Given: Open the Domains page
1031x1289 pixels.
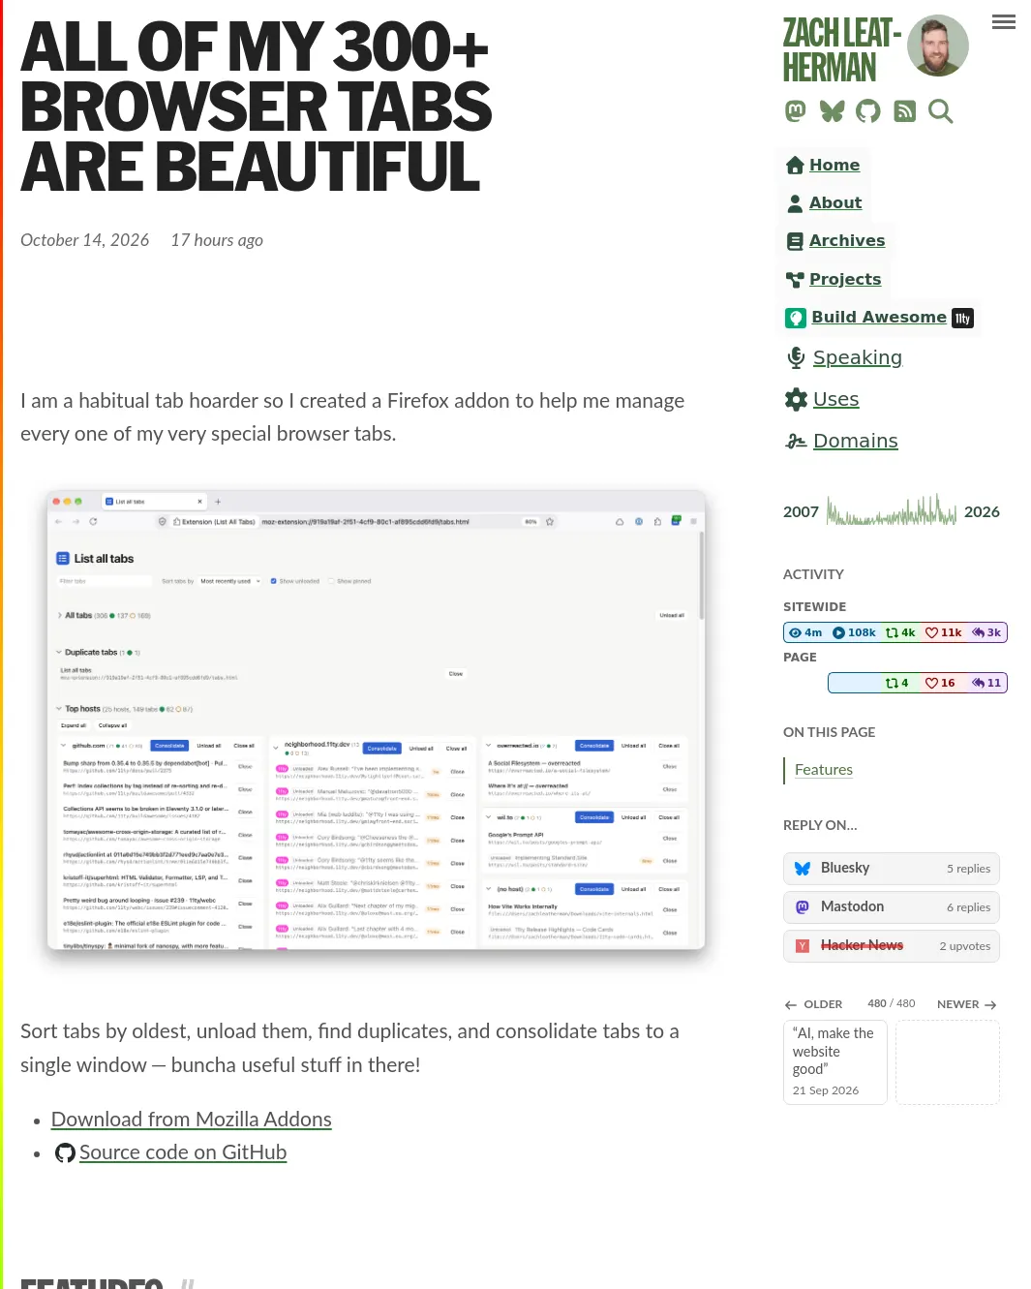Looking at the screenshot, I should [856, 441].
